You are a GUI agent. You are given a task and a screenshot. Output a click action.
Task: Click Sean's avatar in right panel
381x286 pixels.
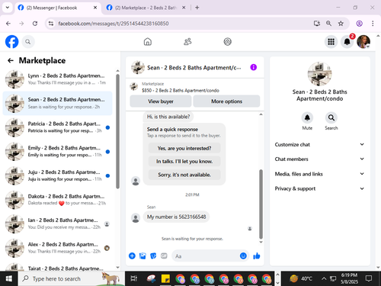point(319,74)
